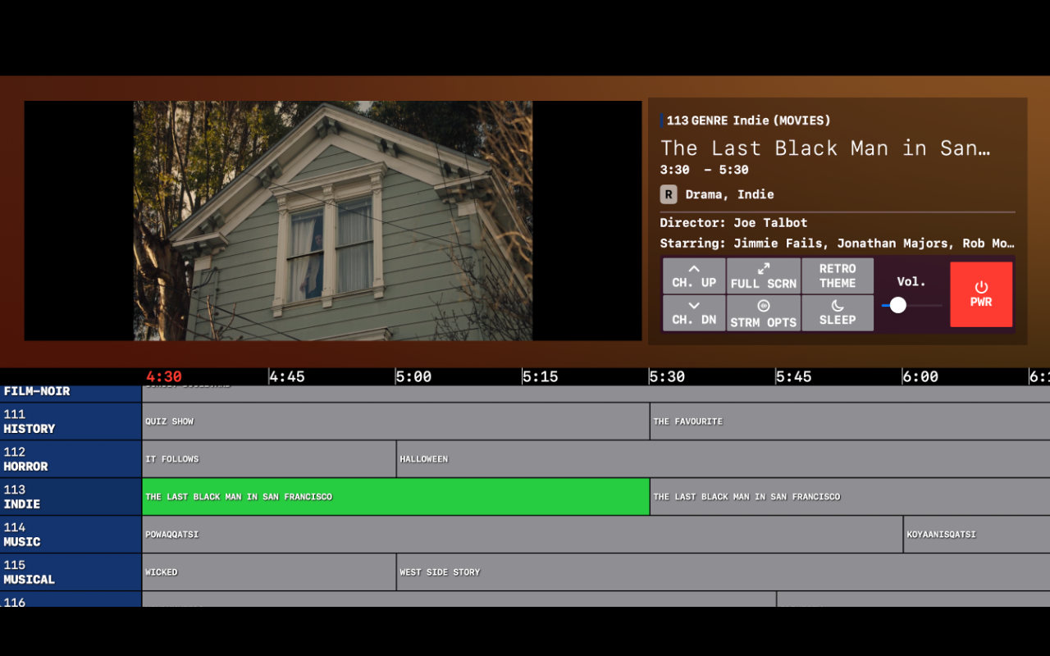This screenshot has width=1050, height=656.
Task: Click the R rating badge
Action: click(669, 194)
